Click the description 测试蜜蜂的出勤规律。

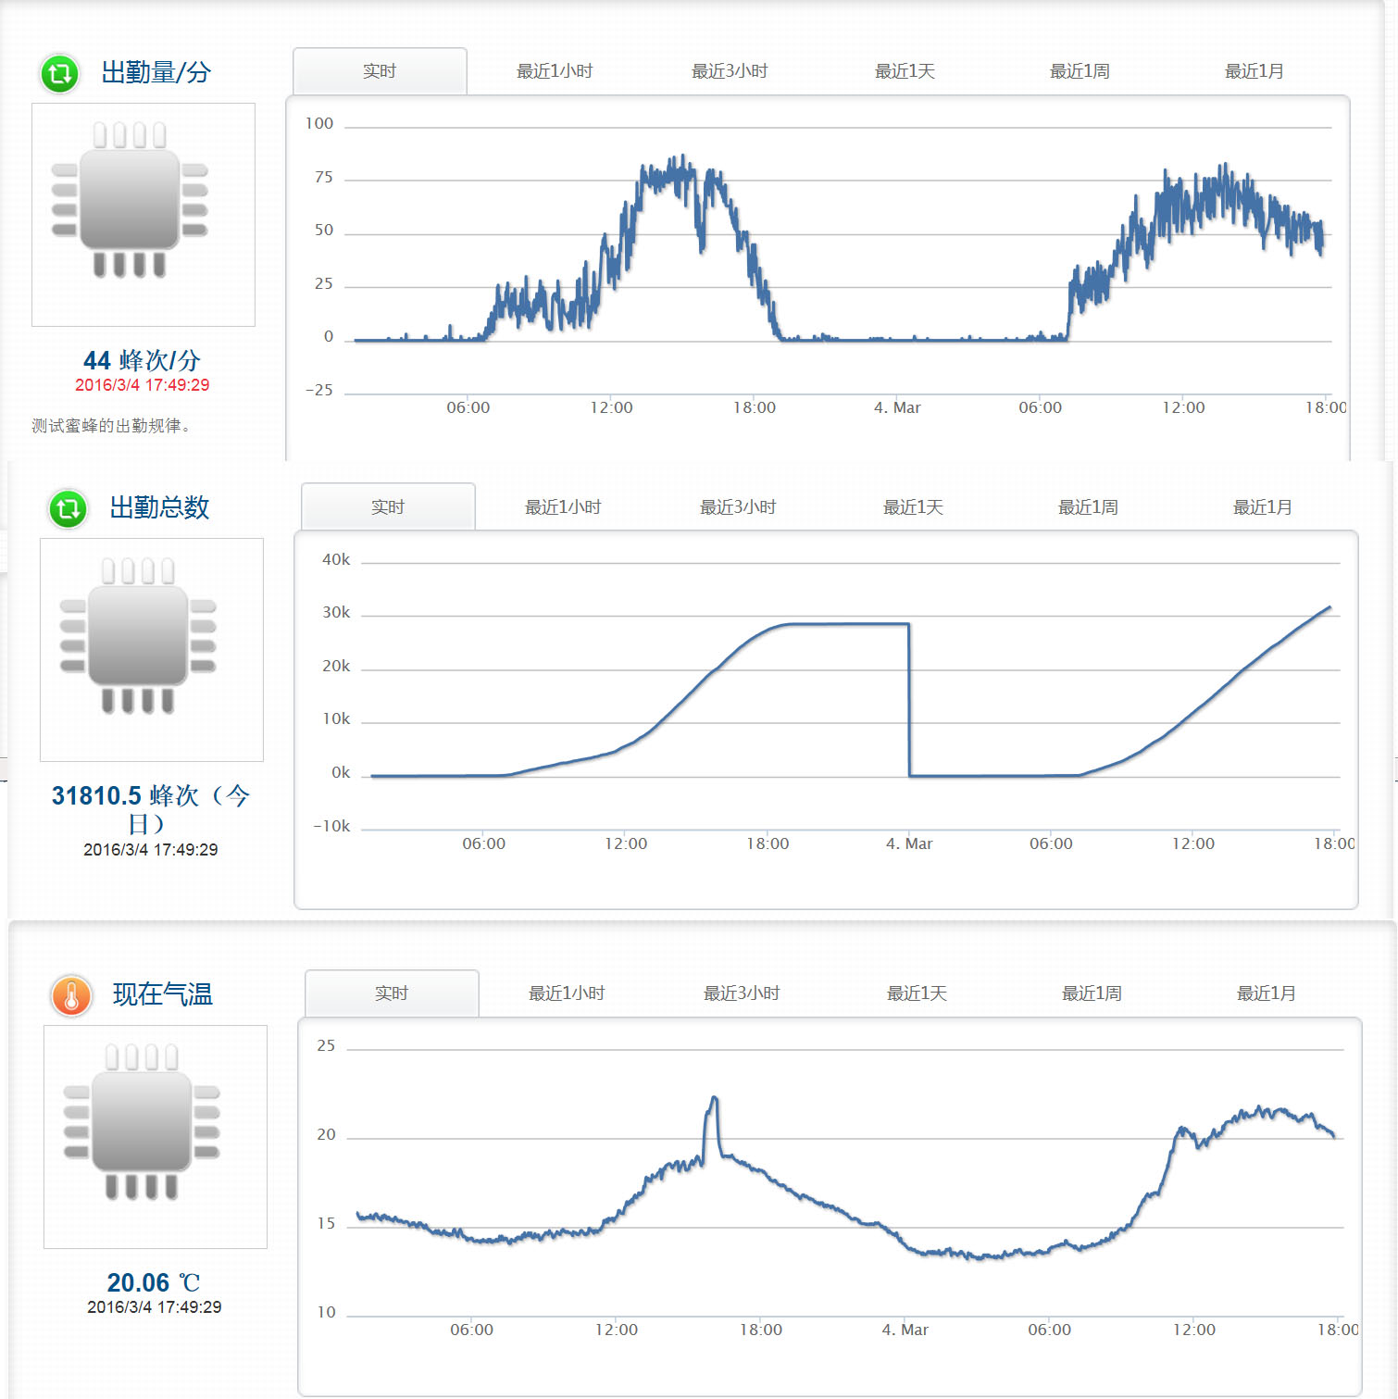(x=112, y=426)
